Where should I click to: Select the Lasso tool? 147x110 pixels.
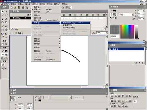[x=6, y=15]
